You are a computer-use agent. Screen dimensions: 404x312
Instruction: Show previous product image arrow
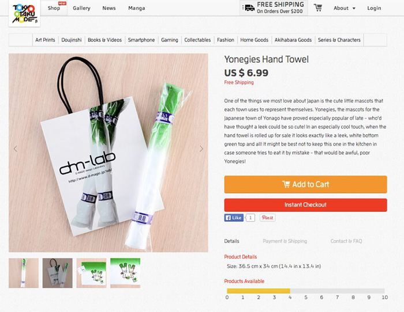16,149
